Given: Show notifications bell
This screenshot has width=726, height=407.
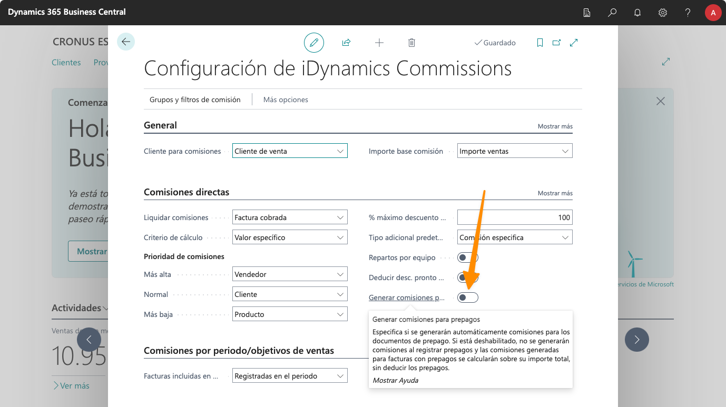Looking at the screenshot, I should [637, 13].
